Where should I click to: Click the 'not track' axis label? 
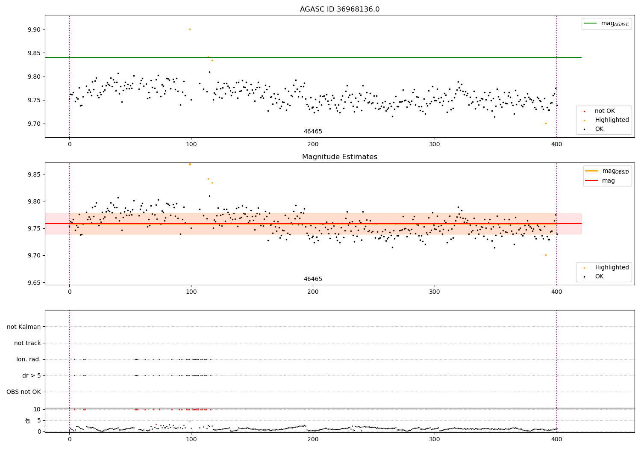(x=27, y=343)
